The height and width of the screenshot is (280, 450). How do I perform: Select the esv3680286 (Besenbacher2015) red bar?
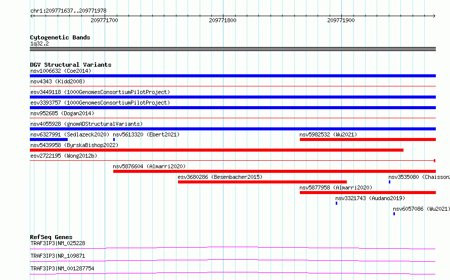coord(262,182)
